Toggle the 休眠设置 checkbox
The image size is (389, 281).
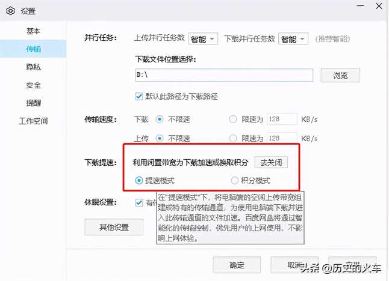140,202
